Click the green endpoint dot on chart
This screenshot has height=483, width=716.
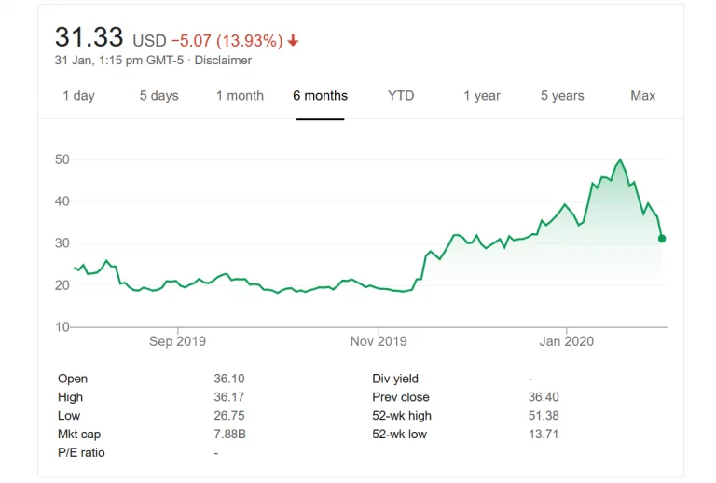[662, 239]
